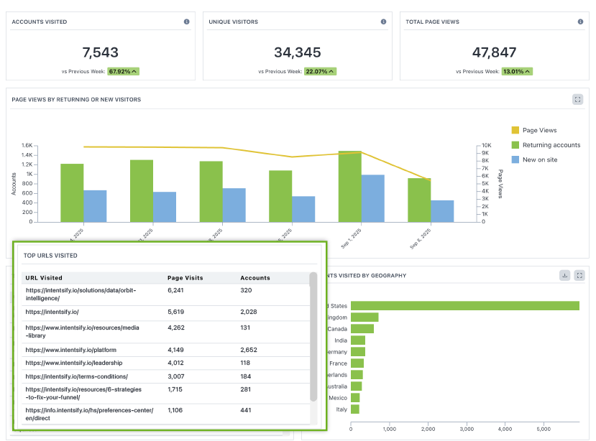
Task: Sort table by Accounts column
Action: [x=255, y=278]
